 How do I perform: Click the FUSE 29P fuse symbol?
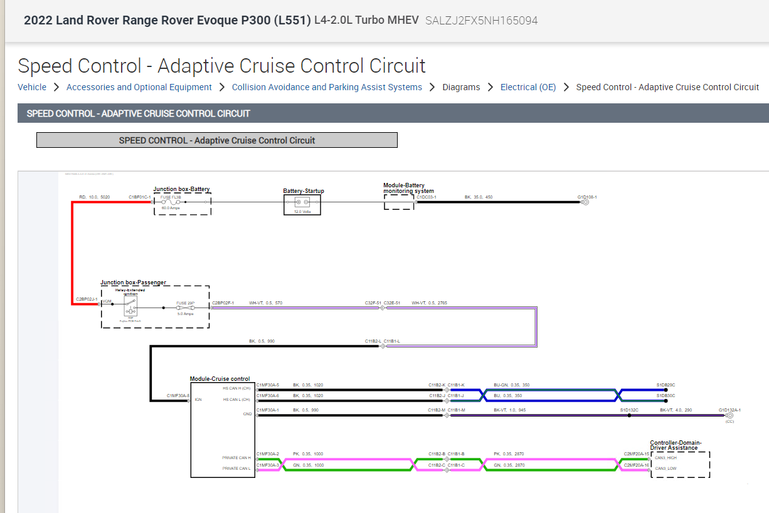pos(185,308)
